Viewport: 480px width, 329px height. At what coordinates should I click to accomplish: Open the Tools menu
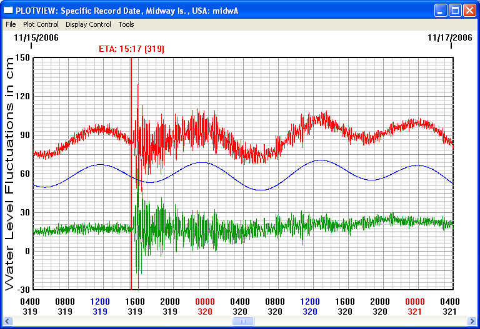pyautogui.click(x=126, y=24)
